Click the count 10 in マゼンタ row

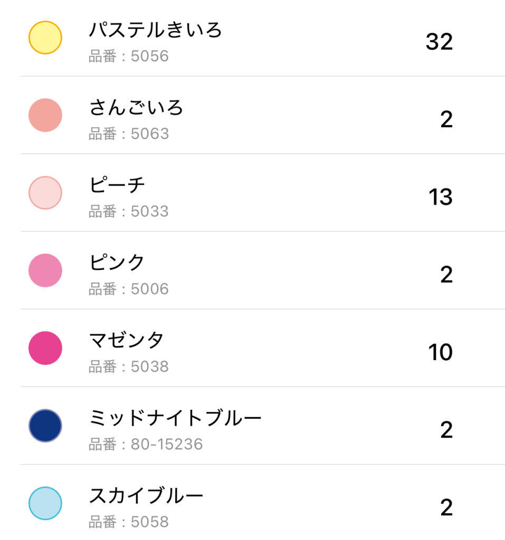[x=440, y=352]
